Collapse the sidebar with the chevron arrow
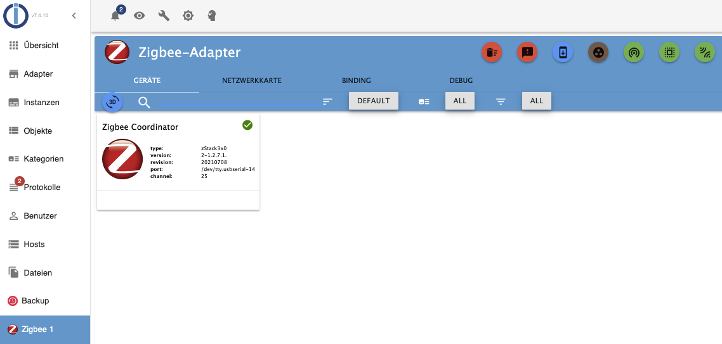The width and height of the screenshot is (722, 344). pos(74,16)
